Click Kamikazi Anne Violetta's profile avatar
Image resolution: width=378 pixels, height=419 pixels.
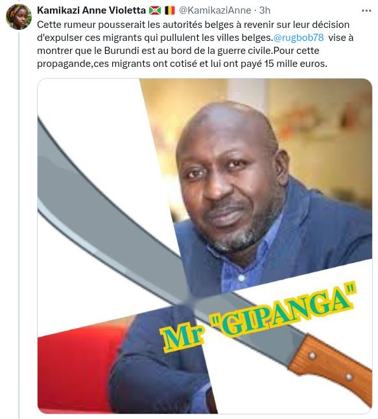tap(19, 17)
